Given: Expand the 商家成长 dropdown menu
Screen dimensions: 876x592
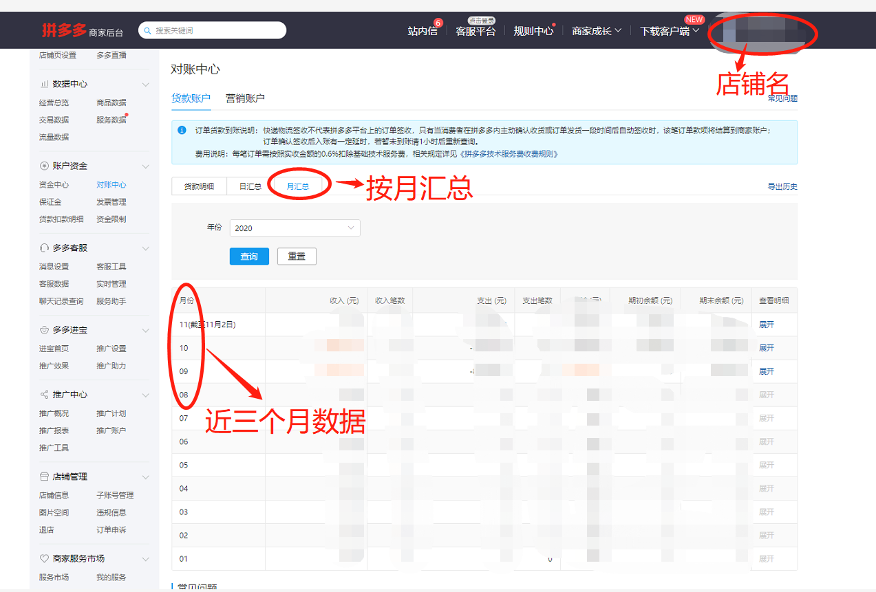Looking at the screenshot, I should tap(595, 30).
